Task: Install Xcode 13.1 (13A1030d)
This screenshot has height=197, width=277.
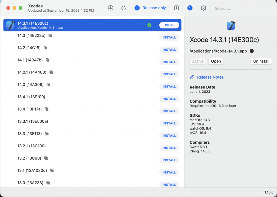Action: coord(169,172)
